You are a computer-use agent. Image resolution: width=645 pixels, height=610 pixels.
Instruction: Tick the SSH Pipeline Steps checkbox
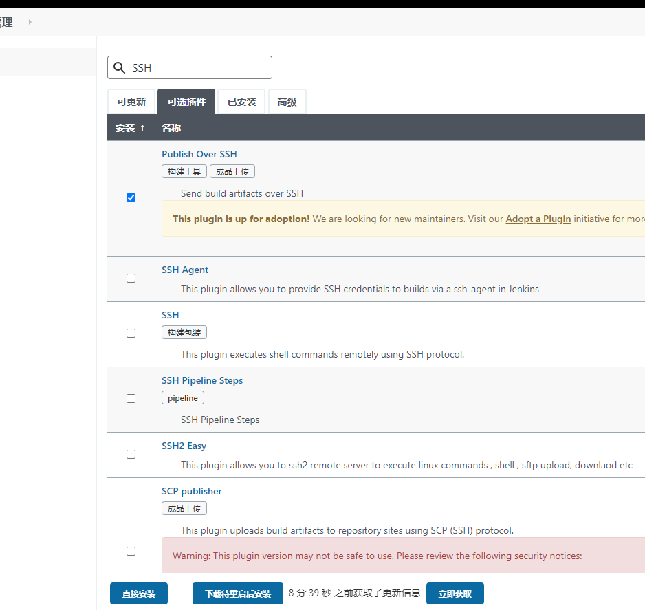[131, 399]
